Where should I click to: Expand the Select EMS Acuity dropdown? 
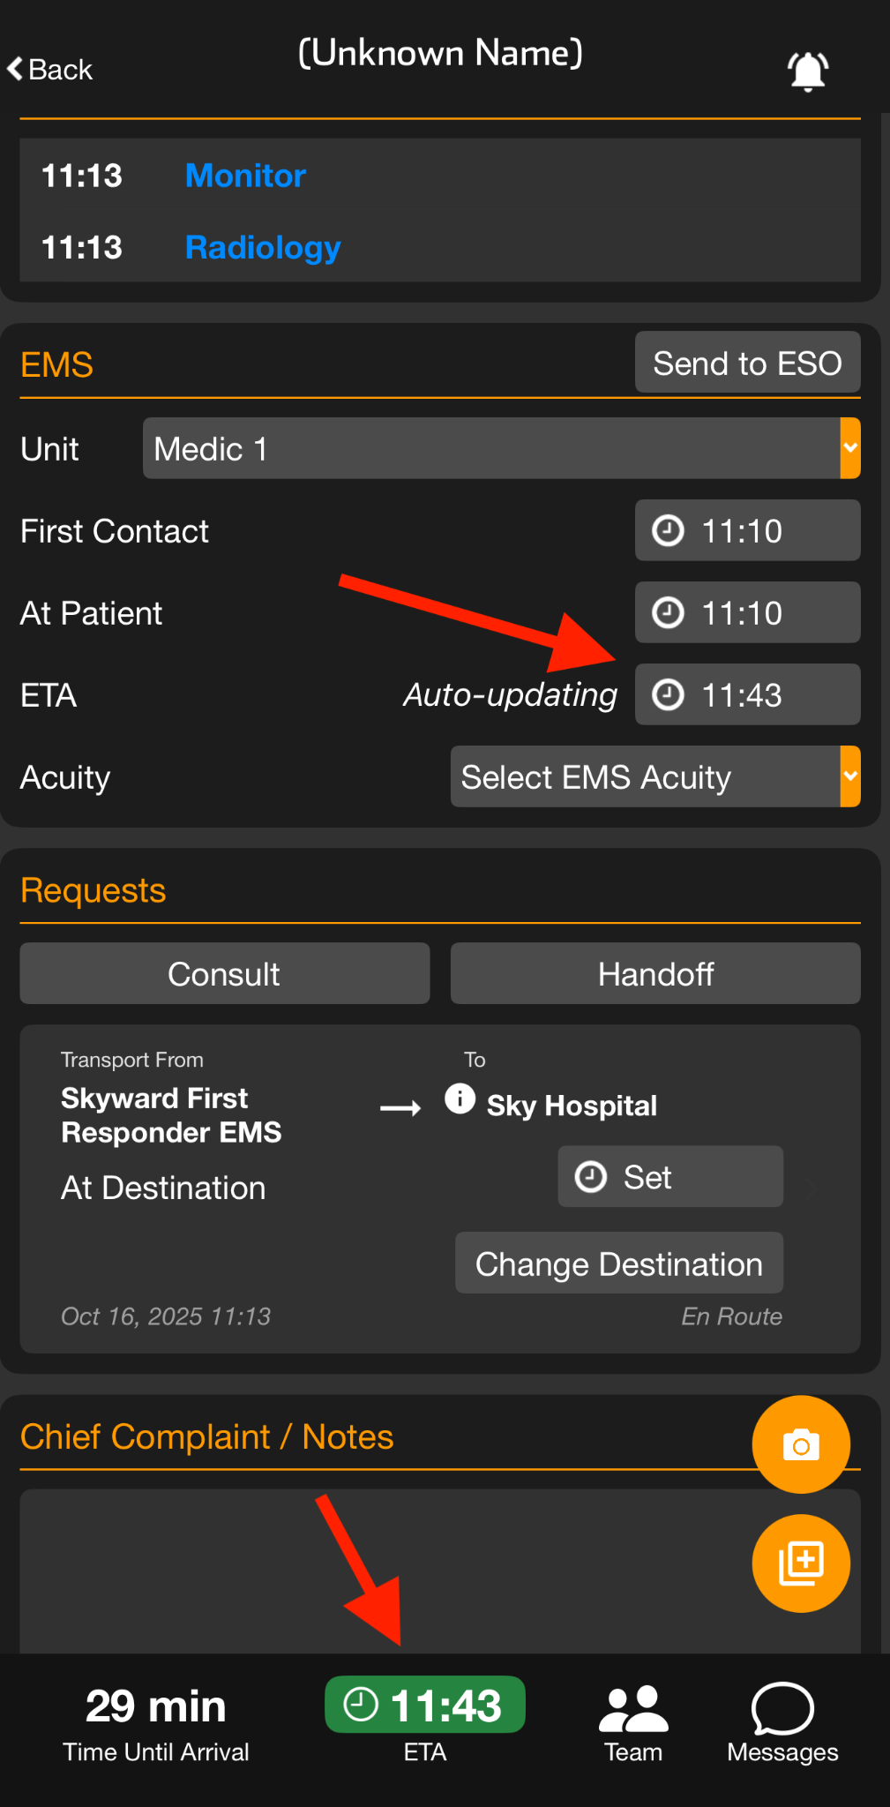pyautogui.click(x=654, y=776)
